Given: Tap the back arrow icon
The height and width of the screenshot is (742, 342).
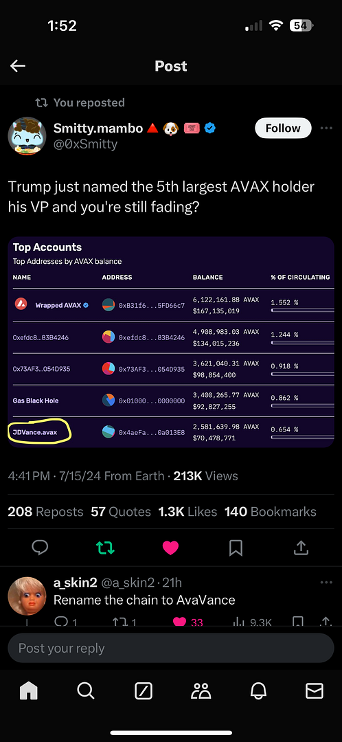Looking at the screenshot, I should pos(17,66).
